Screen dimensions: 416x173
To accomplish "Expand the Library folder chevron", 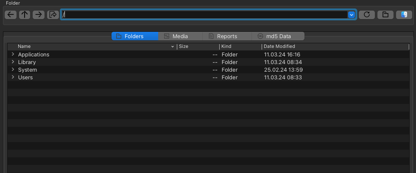I will pos(13,62).
